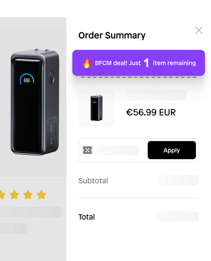
Task: Click the product title placeholder above the price
Action: (156, 95)
